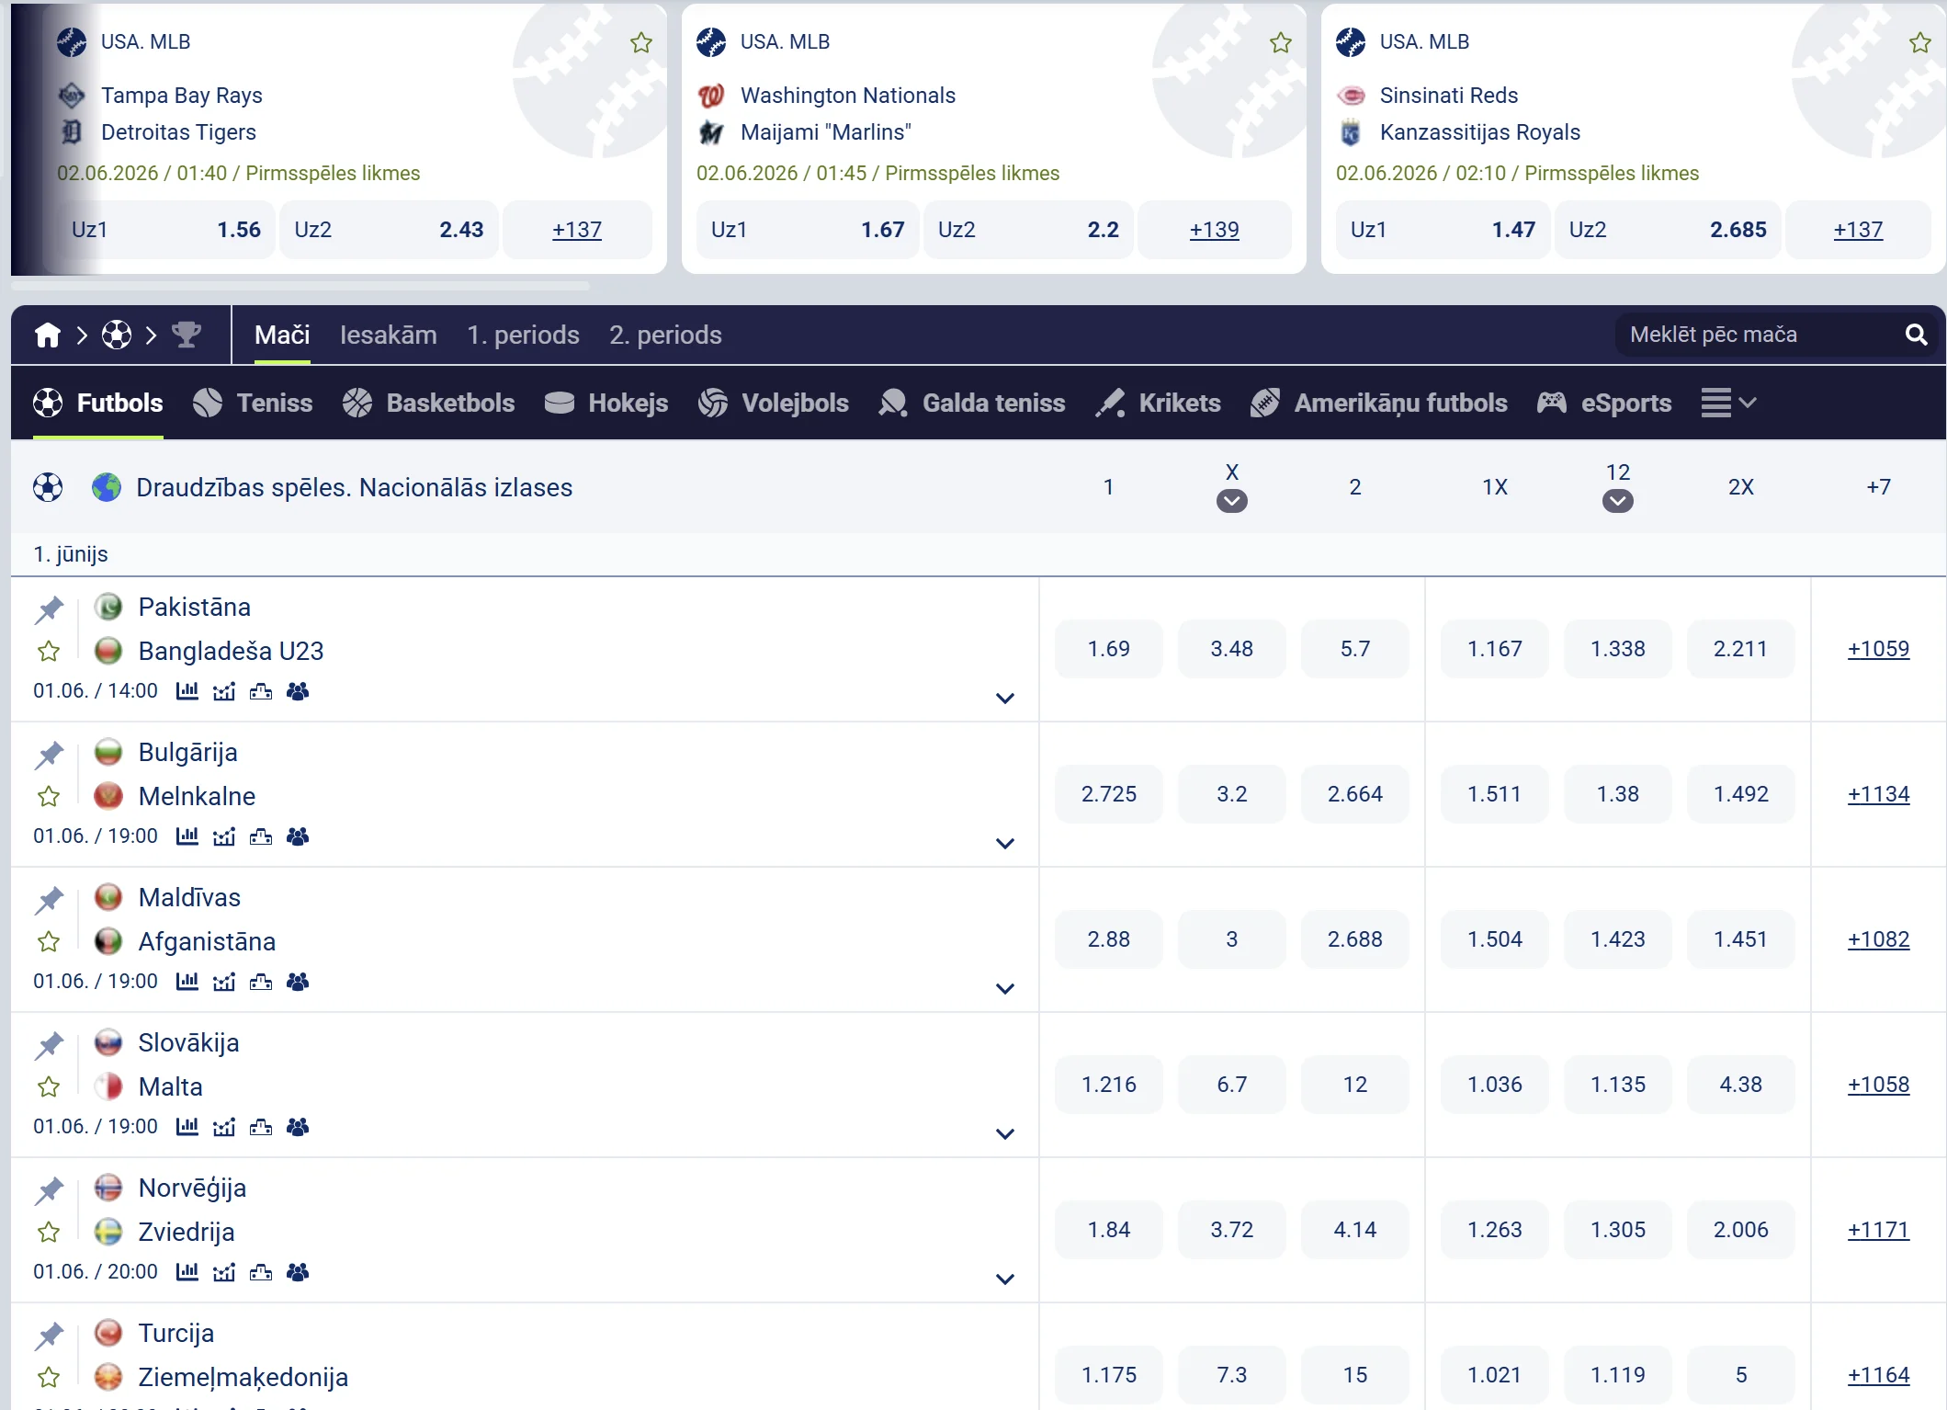Favorite the Sinsinati Reds game card

click(1920, 42)
